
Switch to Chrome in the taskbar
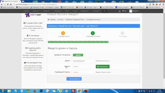pos(79,91)
